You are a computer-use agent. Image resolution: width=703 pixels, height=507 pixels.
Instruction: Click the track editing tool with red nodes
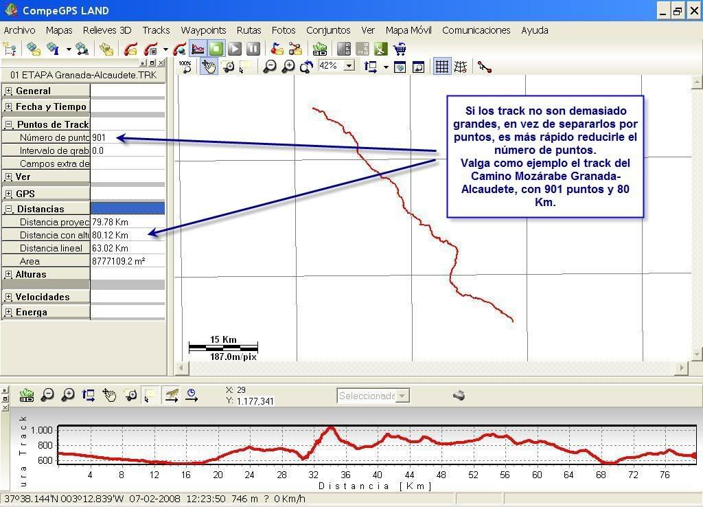(484, 67)
